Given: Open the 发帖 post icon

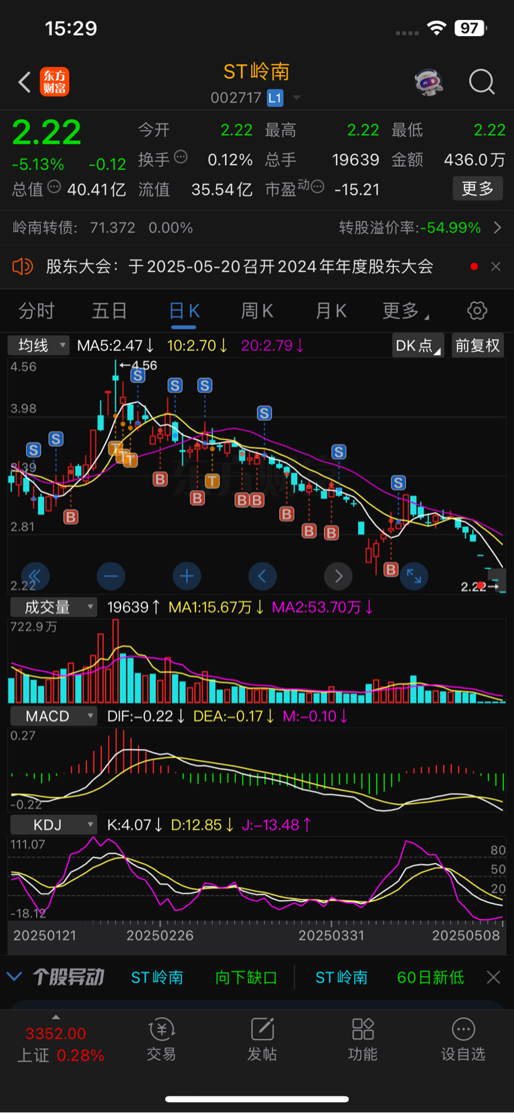Looking at the screenshot, I should click(x=262, y=1040).
